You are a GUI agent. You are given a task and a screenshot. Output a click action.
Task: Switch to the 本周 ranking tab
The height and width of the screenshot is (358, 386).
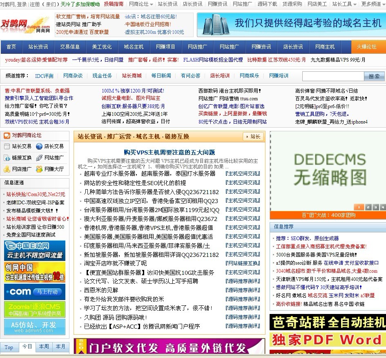pyautogui.click(x=44, y=347)
